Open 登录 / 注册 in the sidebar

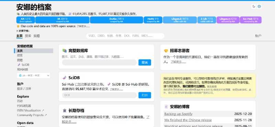click(24, 89)
